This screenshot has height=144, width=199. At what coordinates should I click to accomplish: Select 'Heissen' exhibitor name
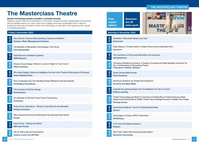117,127
